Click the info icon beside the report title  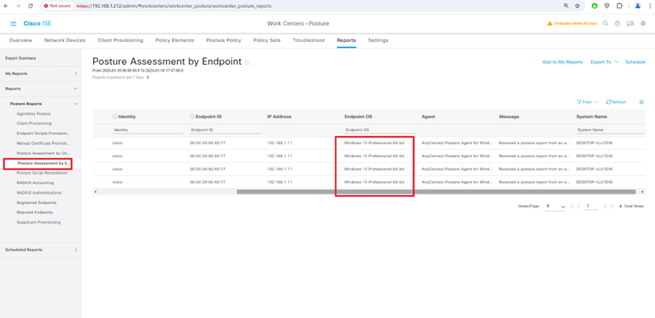pos(247,63)
